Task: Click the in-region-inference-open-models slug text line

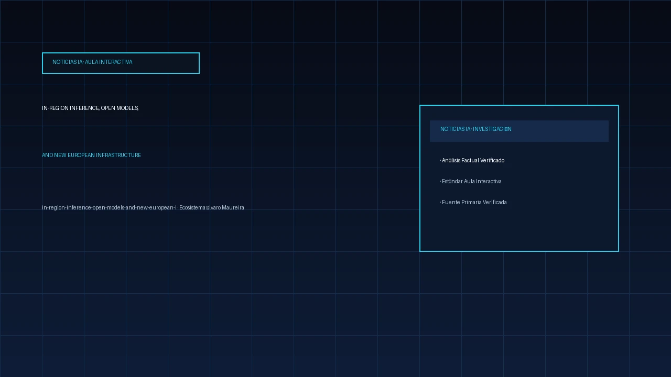Action: (143, 207)
